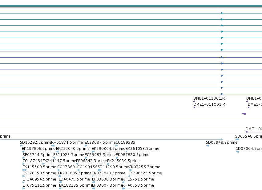Open the CO189989 feature
The width and height of the screenshot is (262, 190).
[126, 142]
